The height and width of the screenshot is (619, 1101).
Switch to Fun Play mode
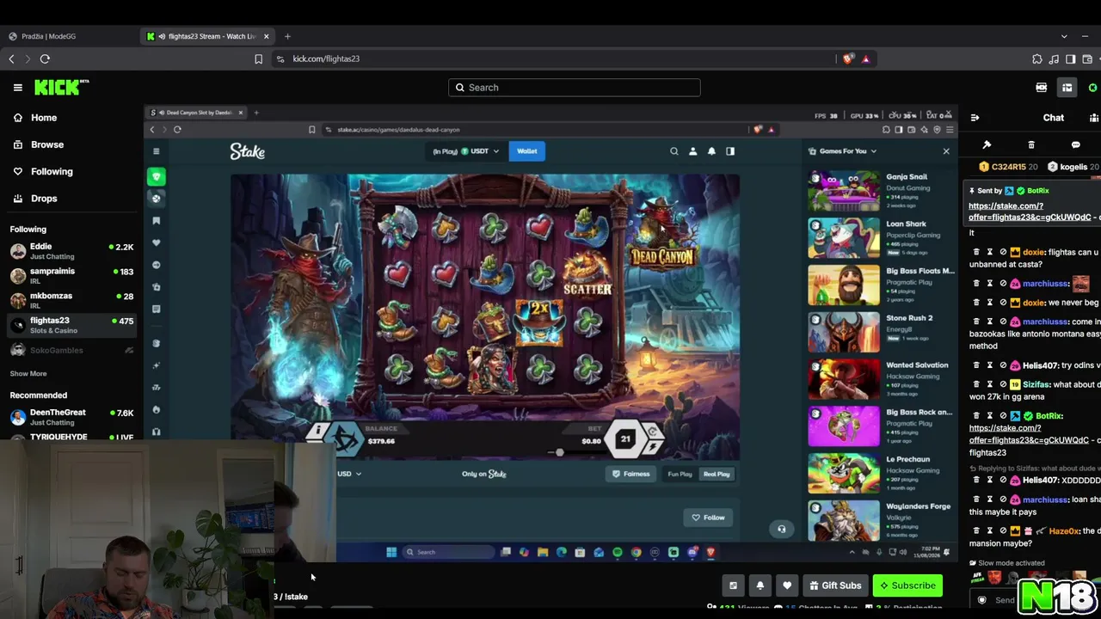pyautogui.click(x=680, y=474)
